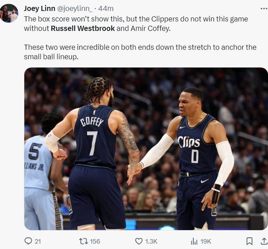Open the reply comment icon

click(28, 241)
